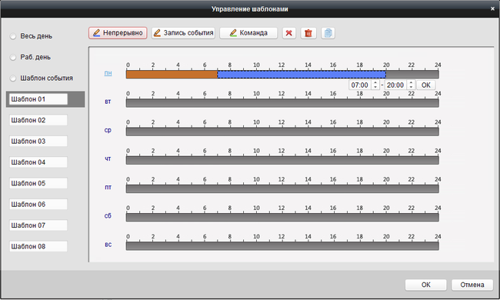This screenshot has width=500, height=300.
Task: Click the сб Saturday timeline bar
Action: [x=282, y=218]
